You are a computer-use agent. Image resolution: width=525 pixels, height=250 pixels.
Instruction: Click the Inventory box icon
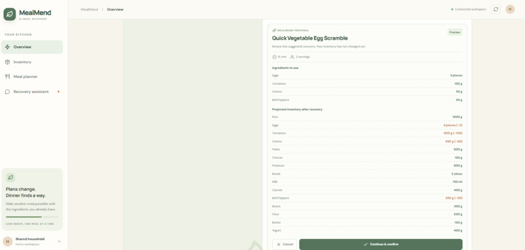(7, 62)
